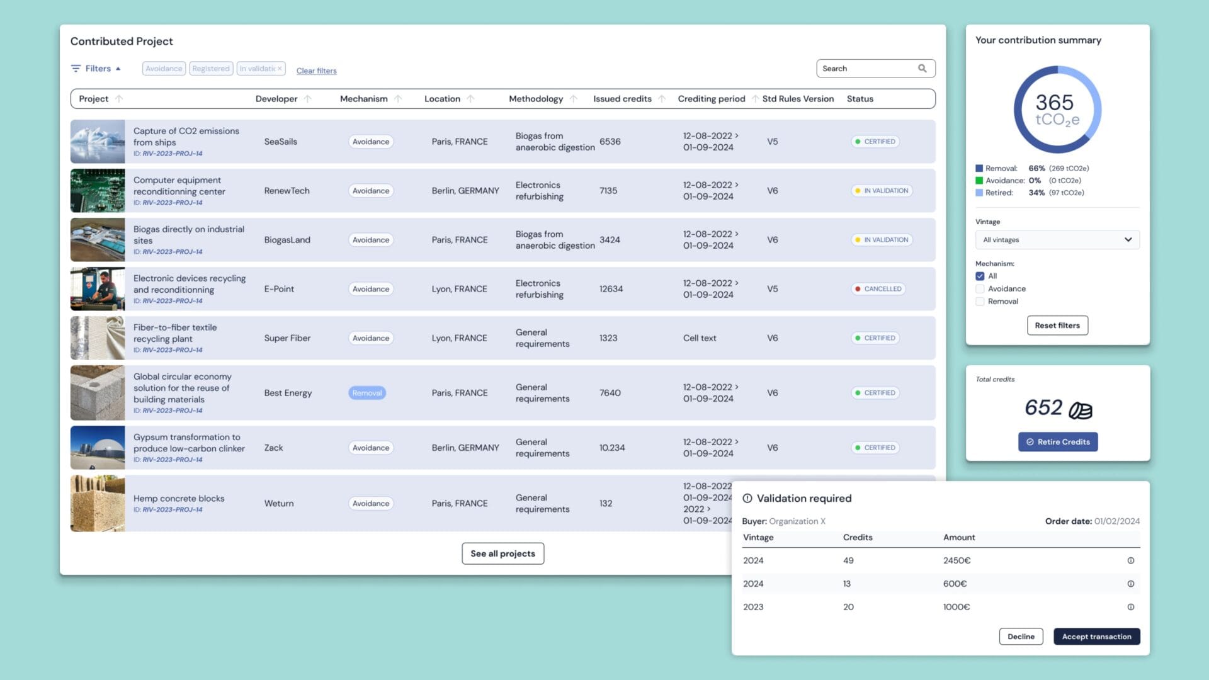The height and width of the screenshot is (680, 1209).
Task: Click info icon for 2450€ row
Action: click(x=1130, y=560)
